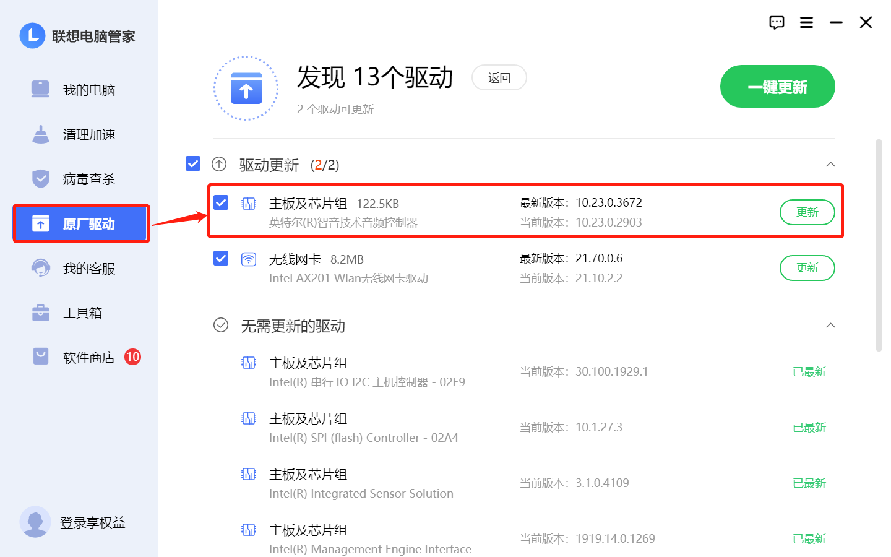This screenshot has width=891, height=557.
Task: Click the 原厂驱动 upload box icon
Action: tap(41, 223)
